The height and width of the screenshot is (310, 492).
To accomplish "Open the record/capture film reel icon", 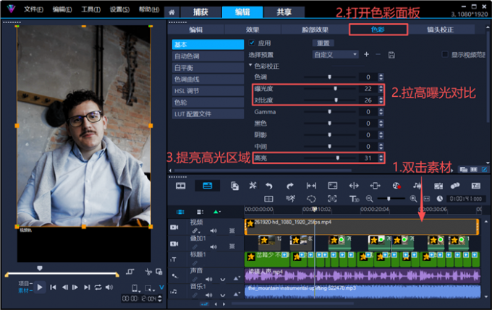I will point(396,186).
